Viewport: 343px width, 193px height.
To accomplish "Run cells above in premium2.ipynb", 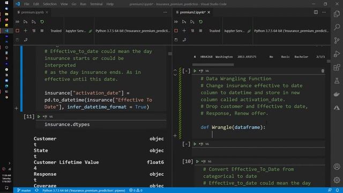I will pyautogui.click(x=184, y=22).
